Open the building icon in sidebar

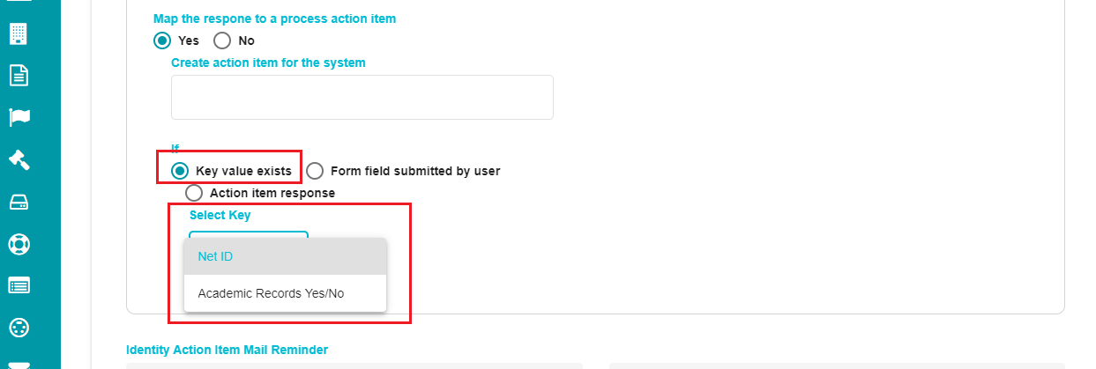pos(19,33)
